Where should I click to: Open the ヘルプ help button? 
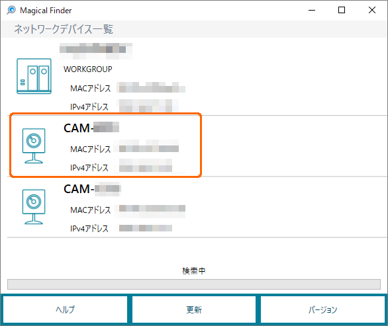[x=65, y=309]
